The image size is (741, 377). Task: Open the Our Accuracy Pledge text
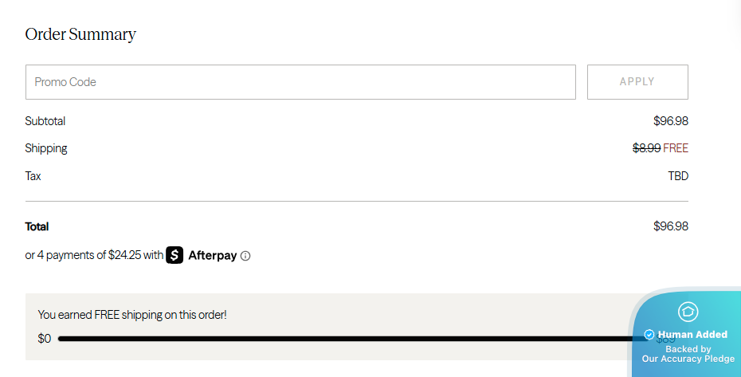coord(688,359)
